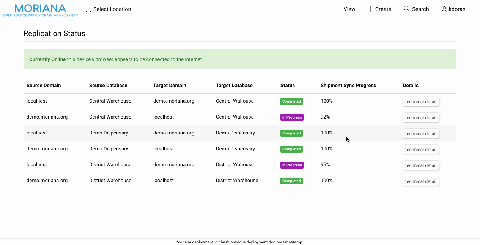
Task: Click the plus Create icon
Action: 371,9
